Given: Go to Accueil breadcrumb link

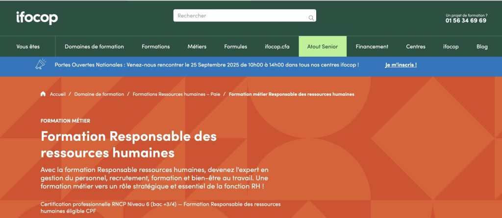Looking at the screenshot, I should tap(58, 94).
